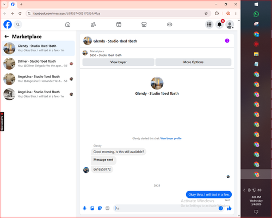The height and width of the screenshot is (218, 272).
Task: Open the Friends icon in top navigation
Action: 93,25
